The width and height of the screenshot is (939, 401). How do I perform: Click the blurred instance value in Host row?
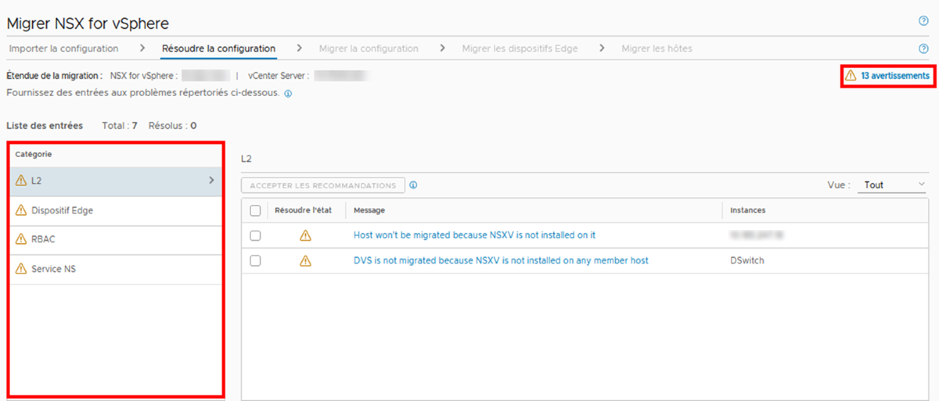[x=756, y=235]
